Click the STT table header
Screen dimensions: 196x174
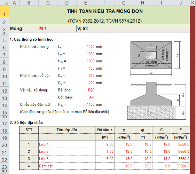[29, 130]
